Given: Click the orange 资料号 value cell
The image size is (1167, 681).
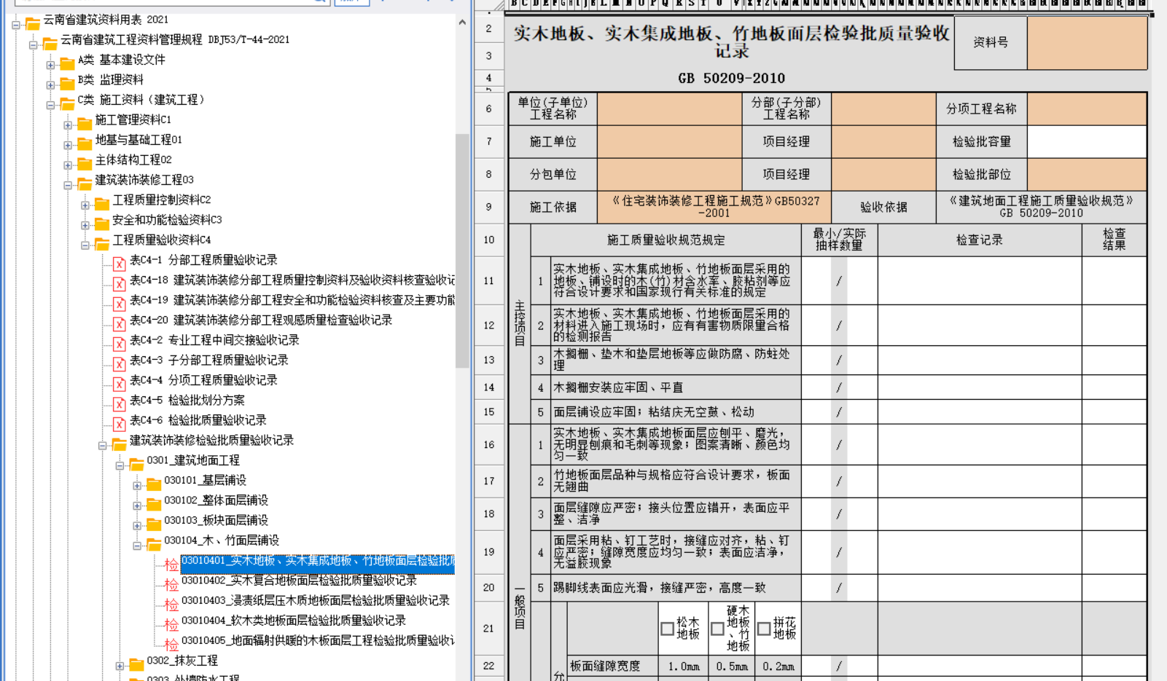Looking at the screenshot, I should [1087, 43].
